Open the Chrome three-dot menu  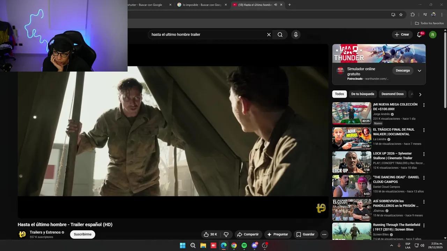[x=441, y=15]
